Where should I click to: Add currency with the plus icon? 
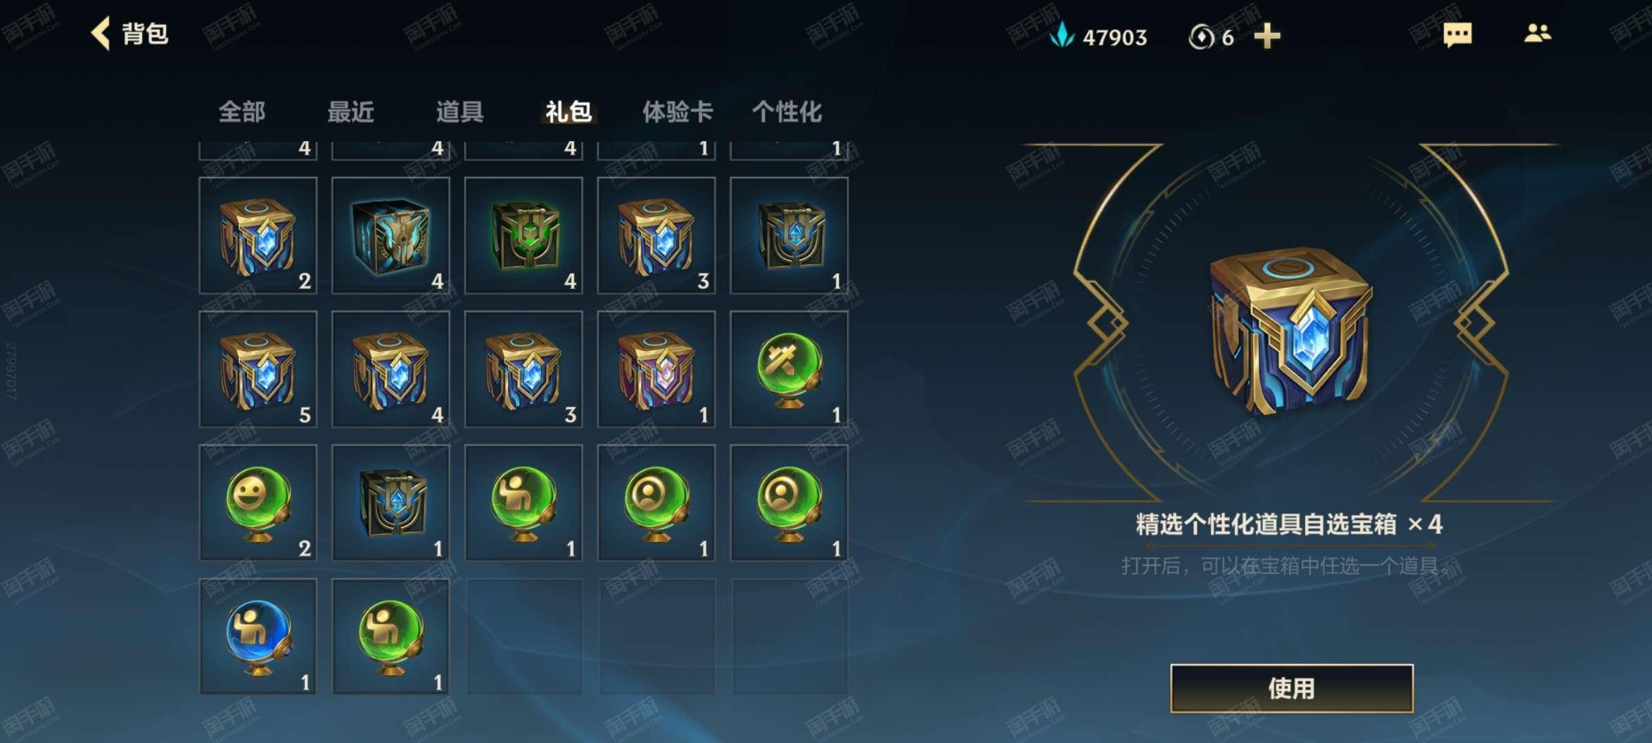(1267, 36)
